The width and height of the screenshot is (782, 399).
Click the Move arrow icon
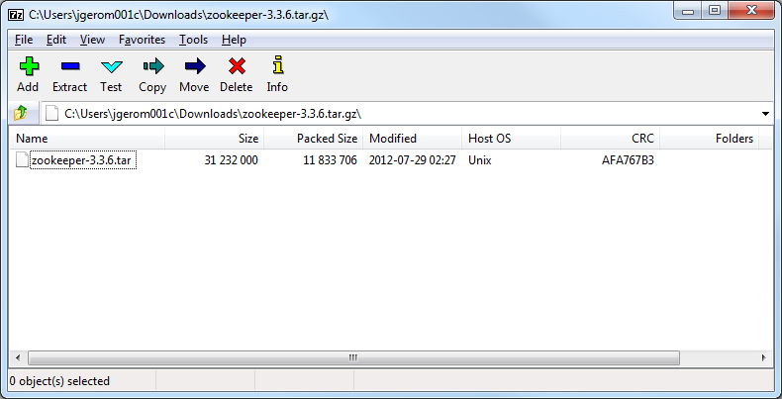194,65
